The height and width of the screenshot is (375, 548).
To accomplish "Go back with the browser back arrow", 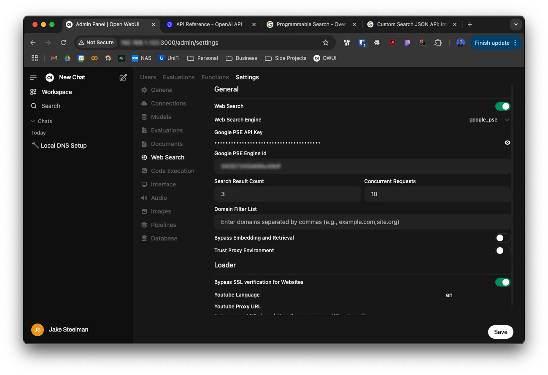I will 33,43.
